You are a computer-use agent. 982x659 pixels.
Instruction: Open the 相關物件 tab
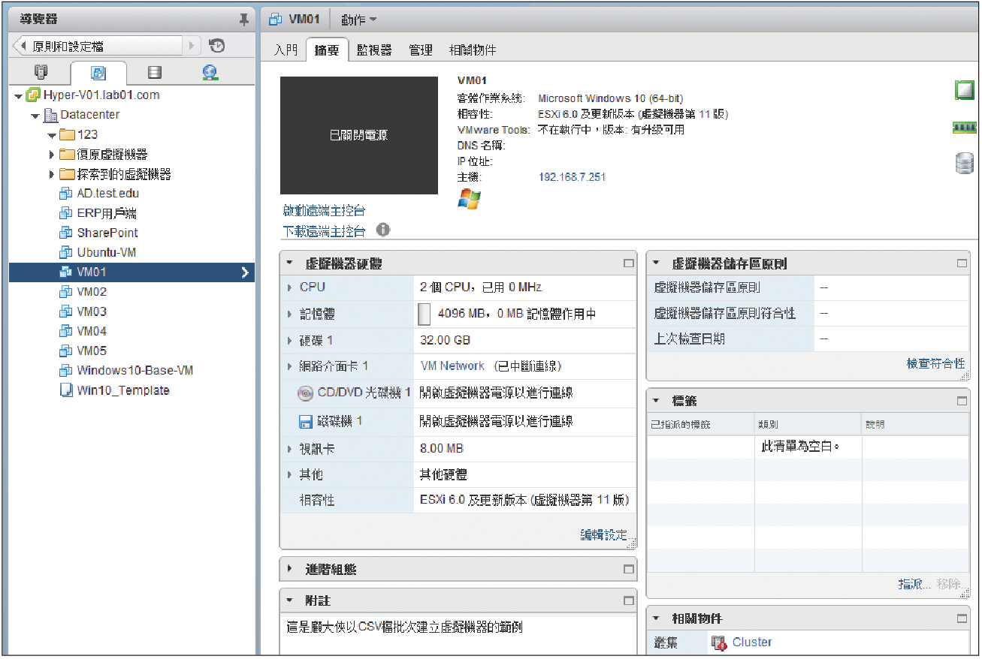[x=473, y=50]
